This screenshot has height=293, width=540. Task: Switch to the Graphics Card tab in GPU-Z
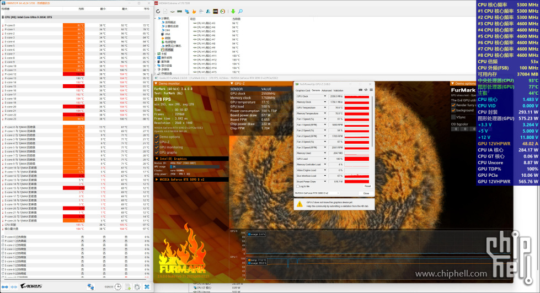pyautogui.click(x=303, y=90)
